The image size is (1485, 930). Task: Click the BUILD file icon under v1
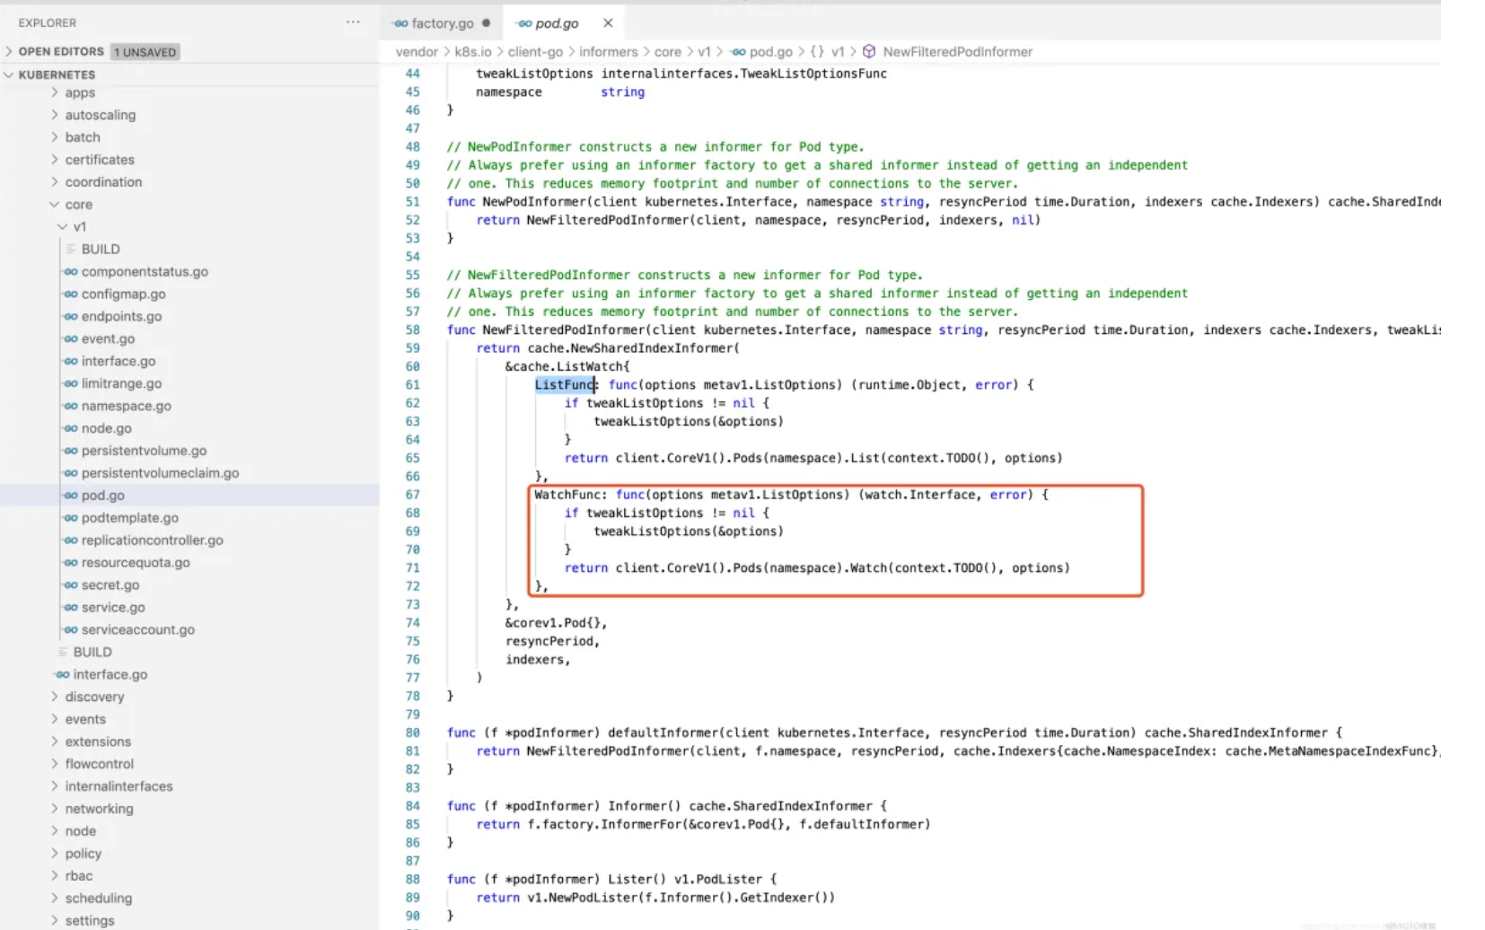click(x=71, y=250)
